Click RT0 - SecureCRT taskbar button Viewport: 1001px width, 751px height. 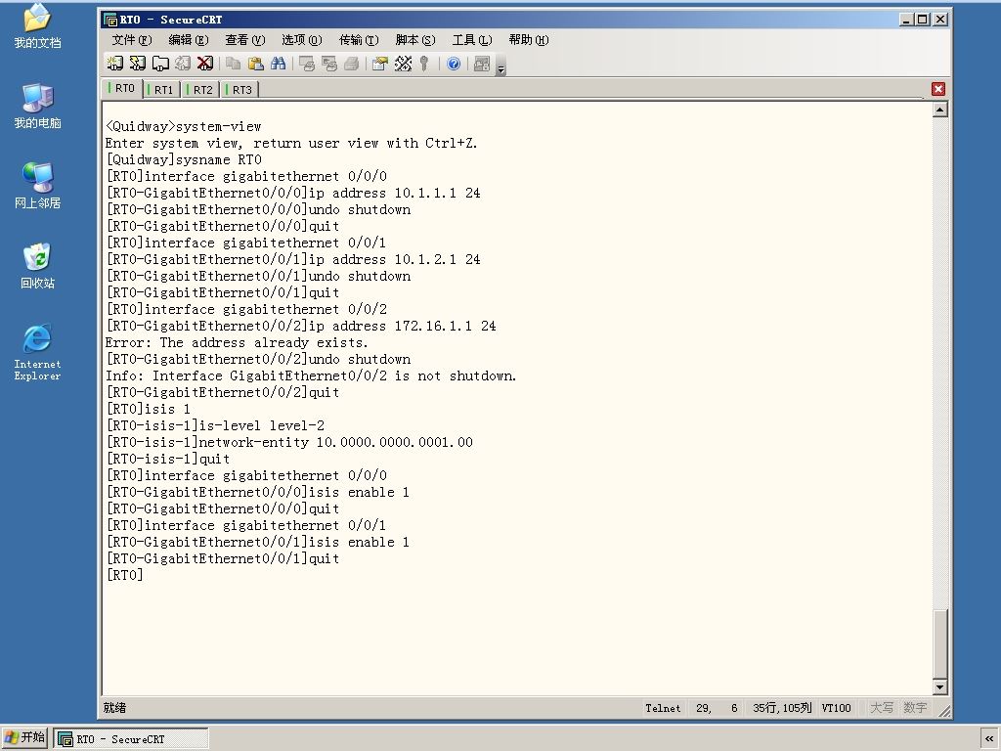pos(130,739)
